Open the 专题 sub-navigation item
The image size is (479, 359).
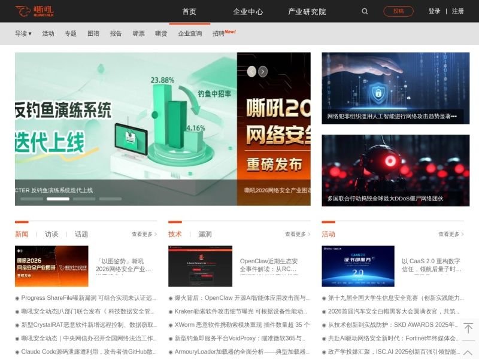71,34
